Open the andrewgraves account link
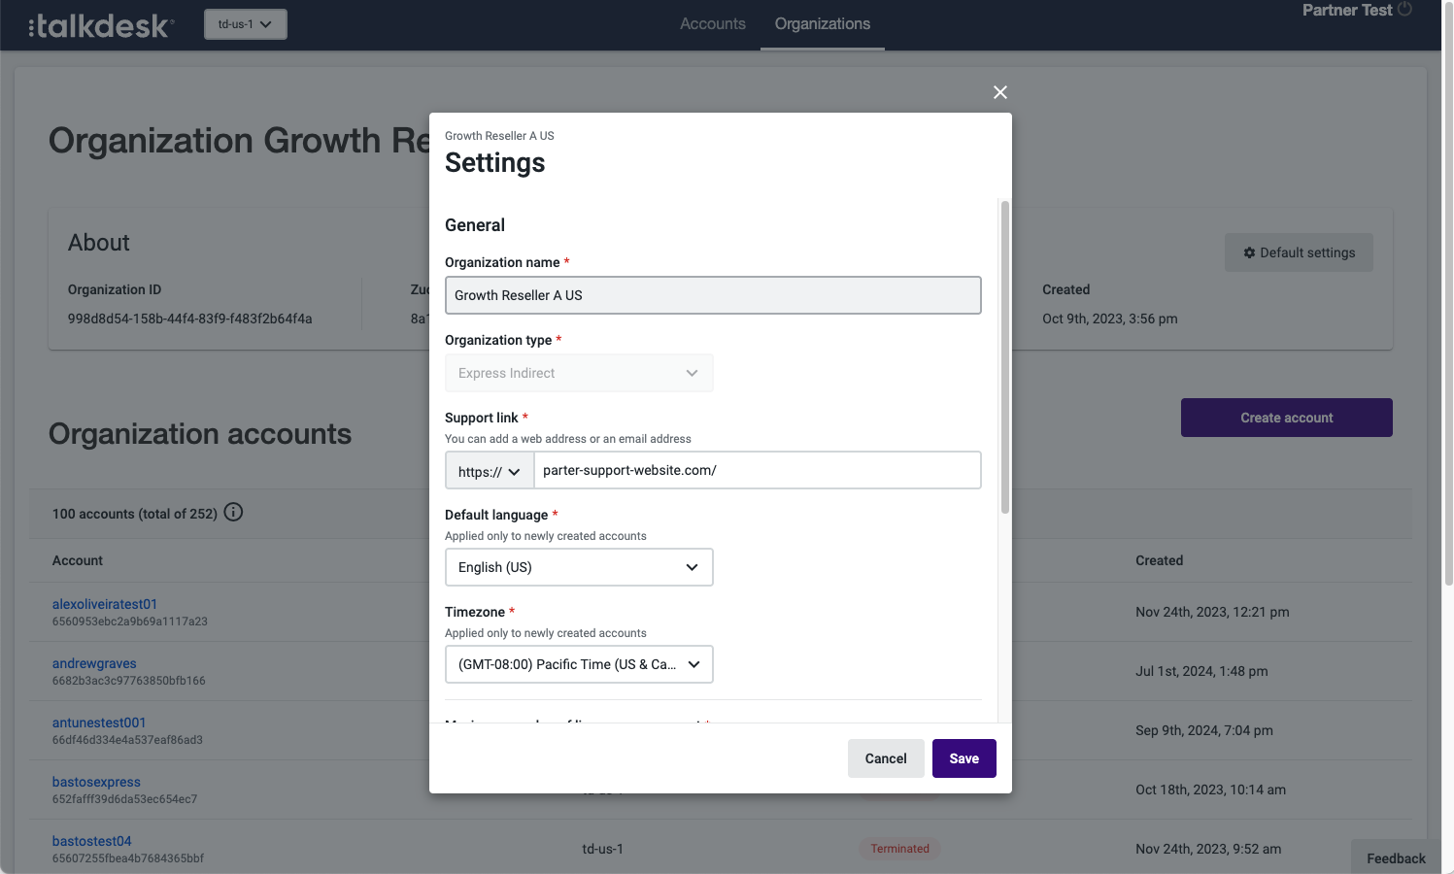The image size is (1454, 874). (x=94, y=663)
